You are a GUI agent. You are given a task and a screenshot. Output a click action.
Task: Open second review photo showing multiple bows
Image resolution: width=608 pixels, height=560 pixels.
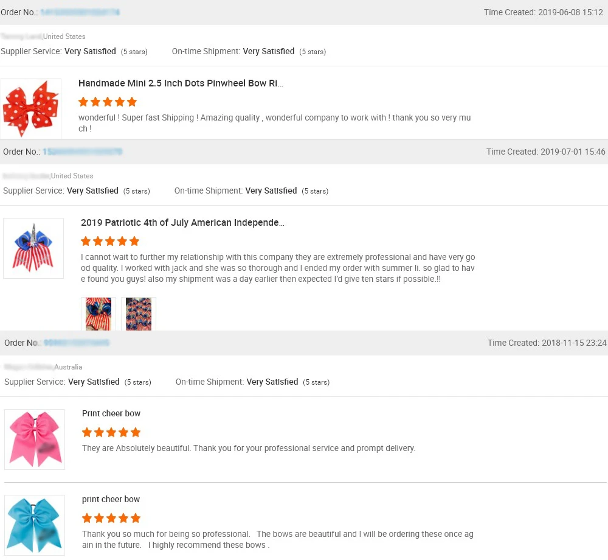click(139, 313)
